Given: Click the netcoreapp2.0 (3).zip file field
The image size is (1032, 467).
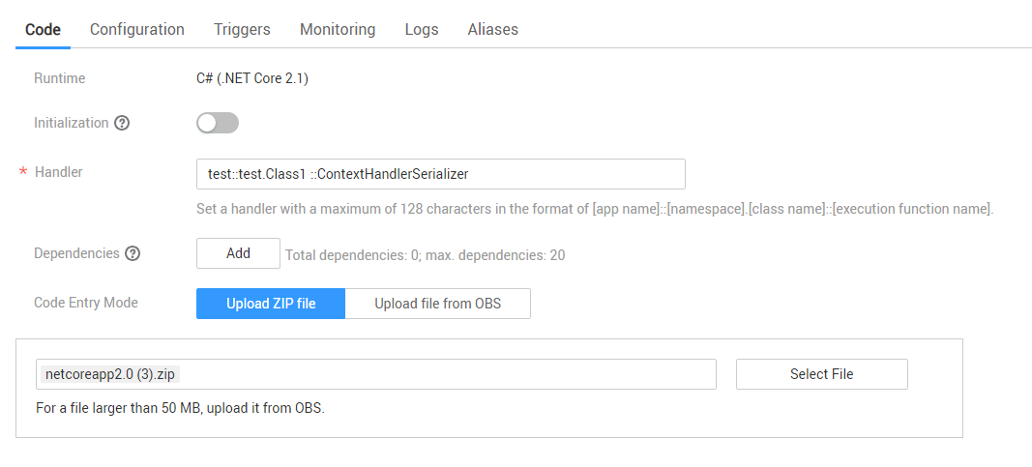Looking at the screenshot, I should pyautogui.click(x=375, y=374).
